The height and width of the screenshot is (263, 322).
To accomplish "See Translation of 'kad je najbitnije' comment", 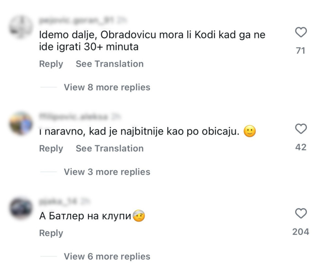I will [x=109, y=148].
